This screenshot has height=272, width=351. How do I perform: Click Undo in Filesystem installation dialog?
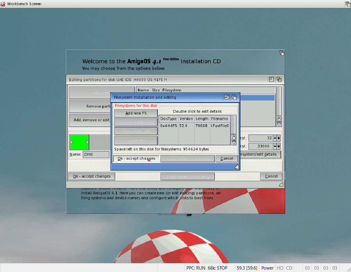[188, 158]
